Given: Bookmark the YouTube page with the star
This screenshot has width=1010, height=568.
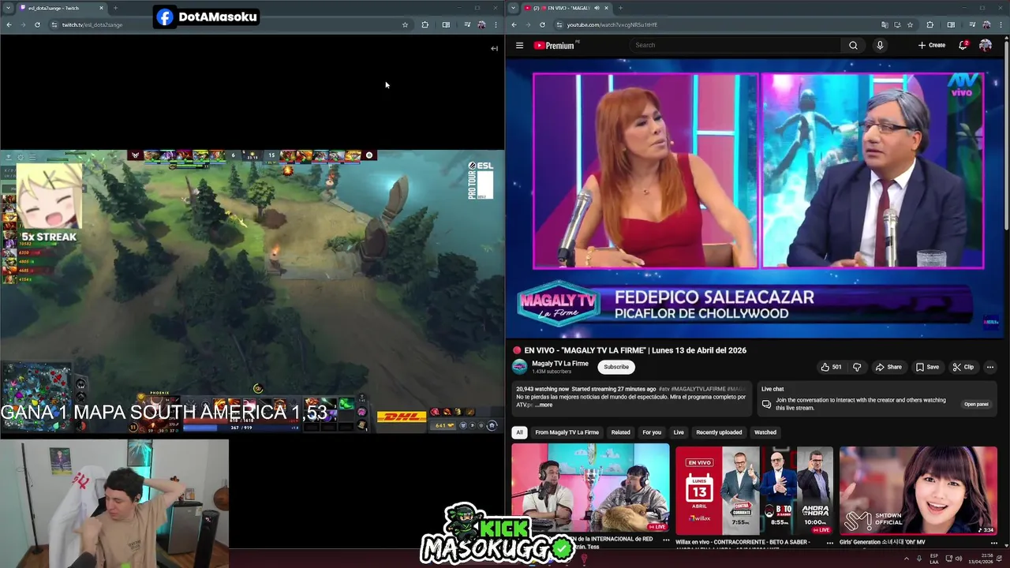Looking at the screenshot, I should [x=910, y=24].
